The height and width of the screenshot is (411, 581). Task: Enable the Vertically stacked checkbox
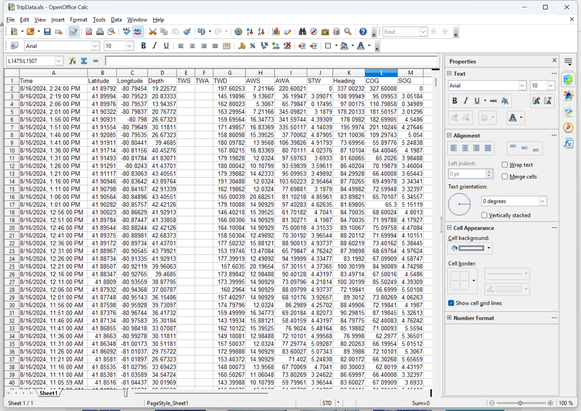pyautogui.click(x=484, y=215)
